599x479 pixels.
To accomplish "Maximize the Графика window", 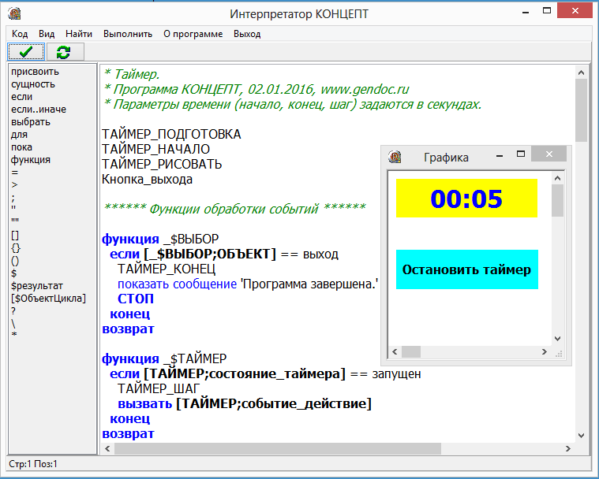I will (x=521, y=154).
